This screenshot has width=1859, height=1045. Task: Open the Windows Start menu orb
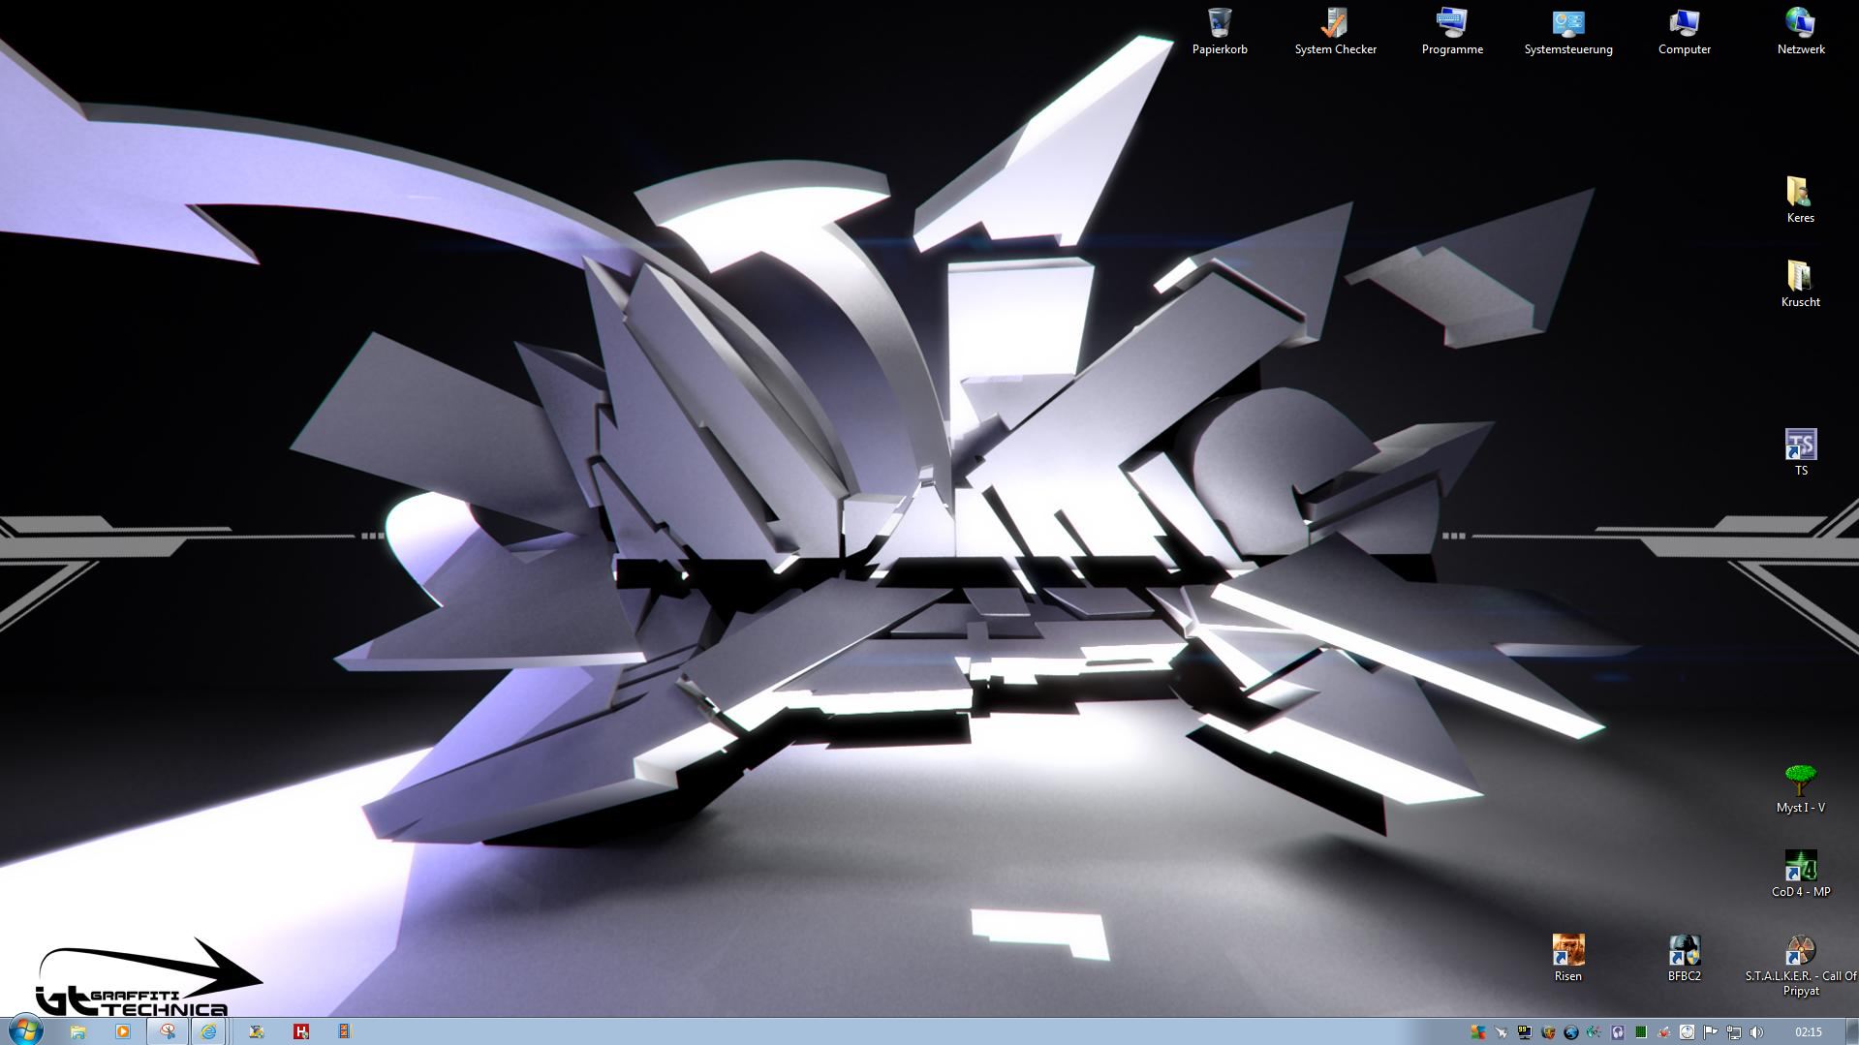click(26, 1030)
